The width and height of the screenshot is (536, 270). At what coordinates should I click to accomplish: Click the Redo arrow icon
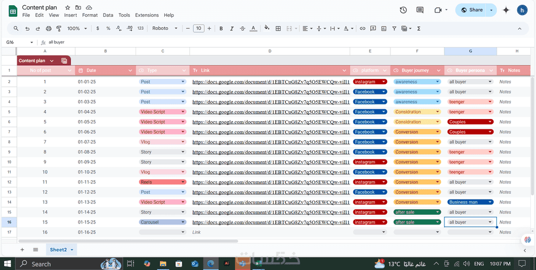38,29
